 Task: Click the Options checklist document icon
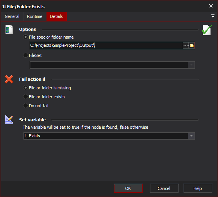(9, 29)
